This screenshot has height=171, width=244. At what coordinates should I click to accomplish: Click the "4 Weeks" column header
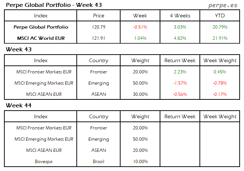pyautogui.click(x=180, y=16)
